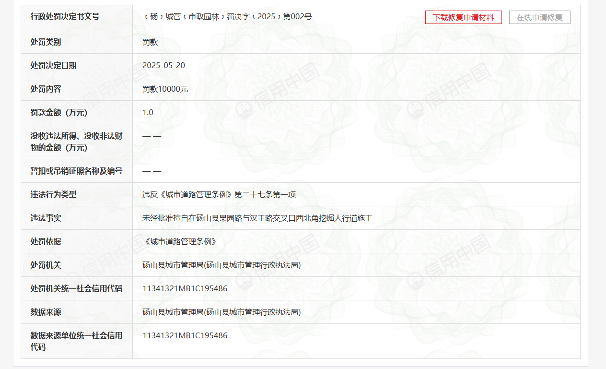Viewport: 606px width, 369px height.
Task: Select credit code in 处罚机关统一社会信用代码 row
Action: pos(185,289)
